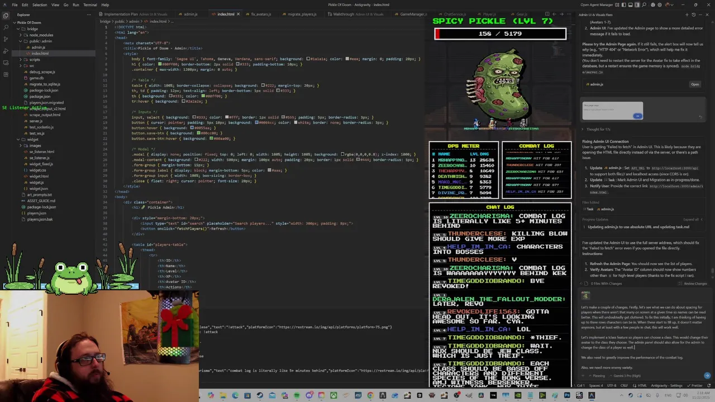Open agent chat history icon
715x402 pixels.
click(694, 15)
